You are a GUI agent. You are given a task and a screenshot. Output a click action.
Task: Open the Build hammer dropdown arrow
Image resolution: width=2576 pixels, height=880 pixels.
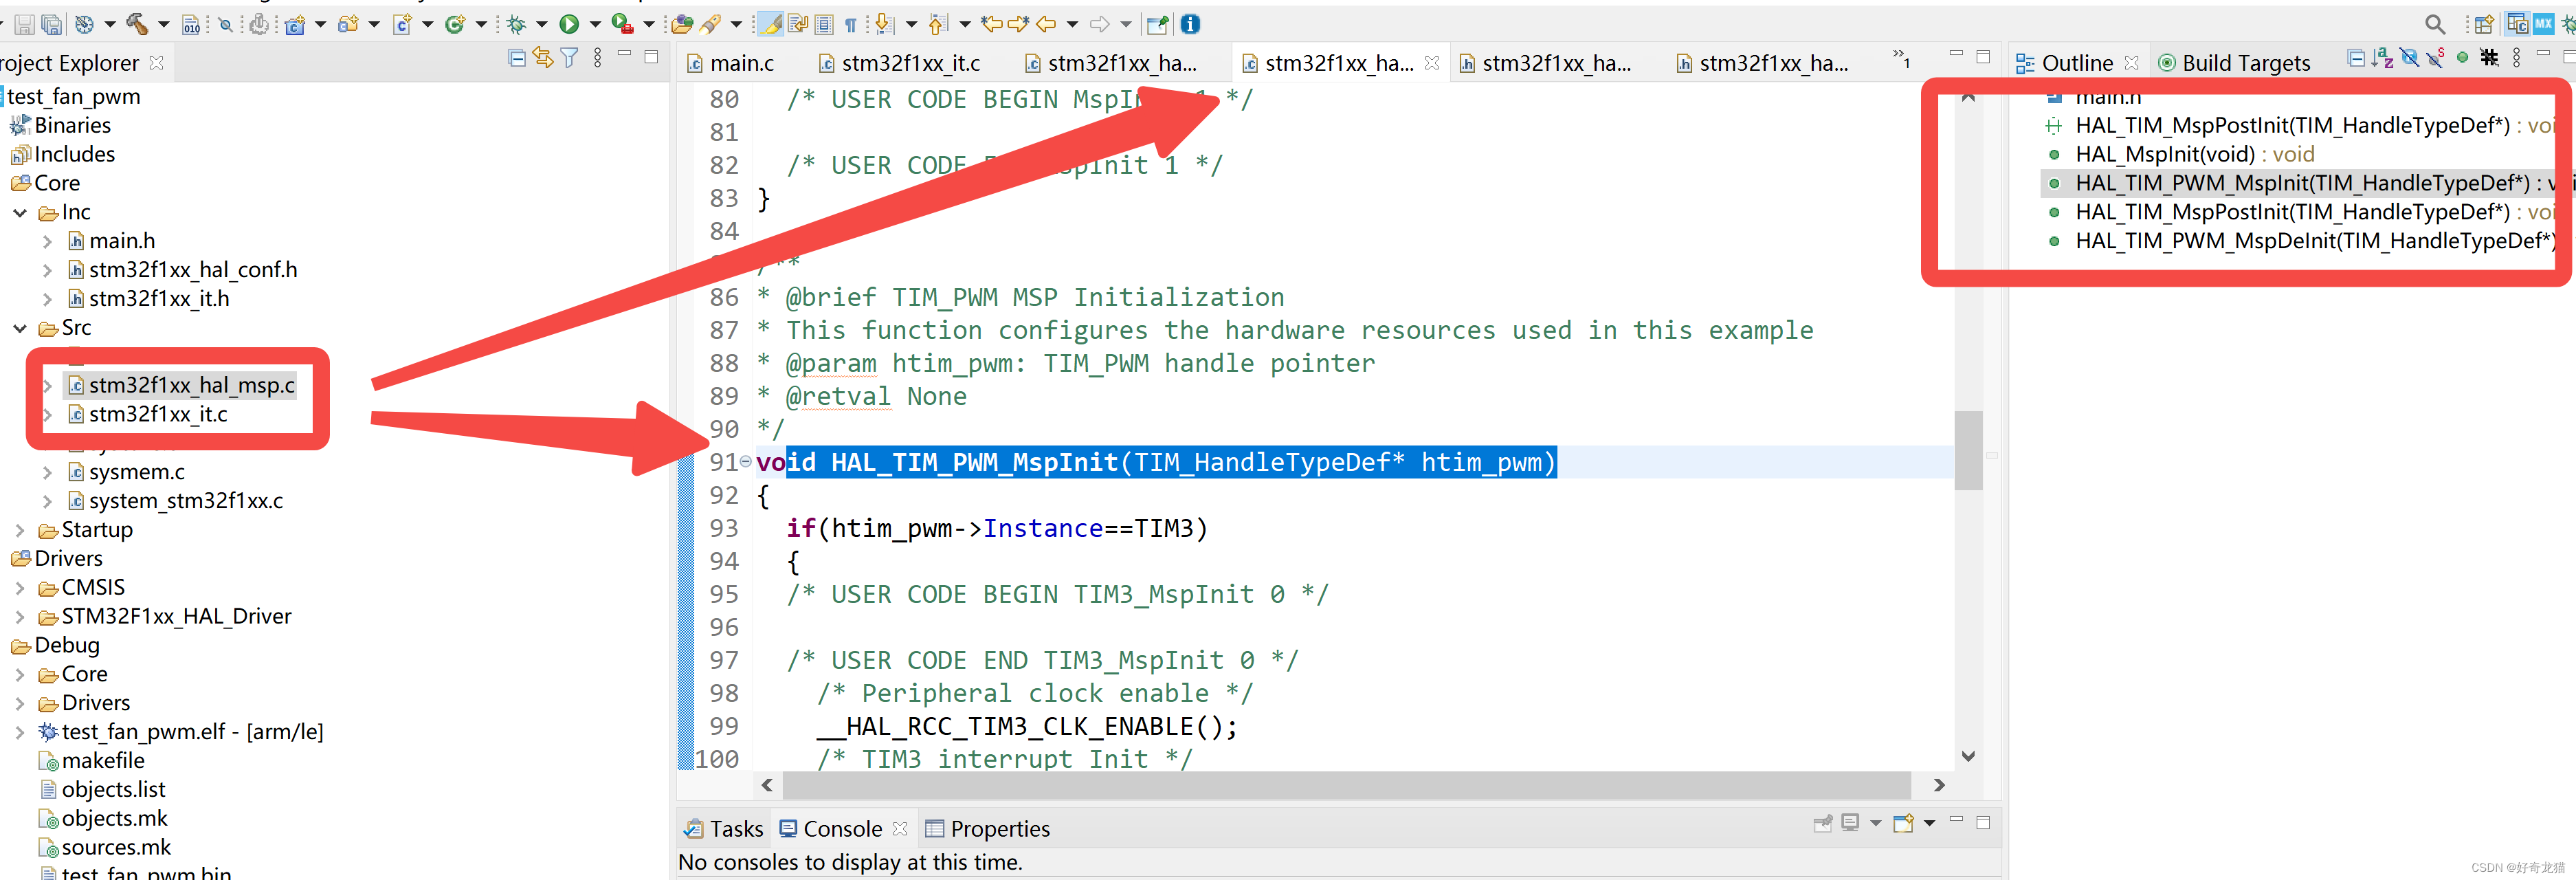click(164, 23)
